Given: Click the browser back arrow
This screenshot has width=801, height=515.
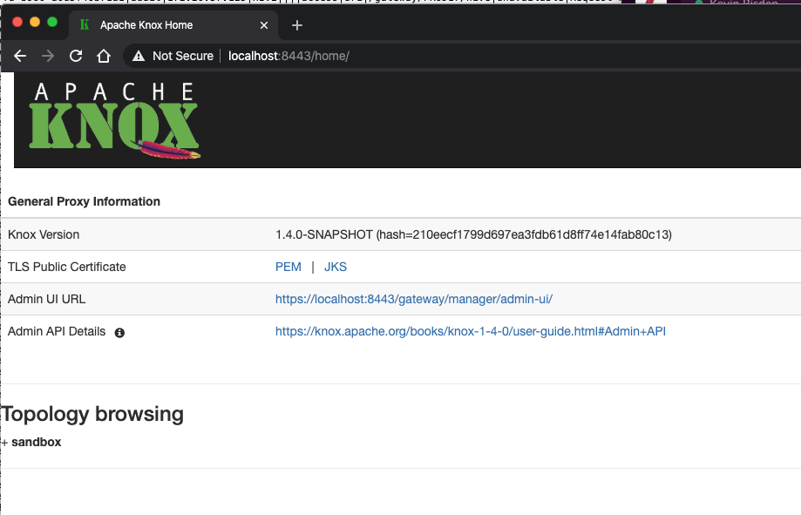Looking at the screenshot, I should (20, 56).
